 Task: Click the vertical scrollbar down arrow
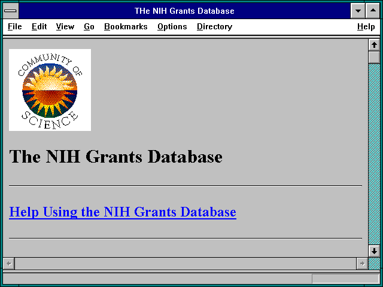pyautogui.click(x=374, y=251)
